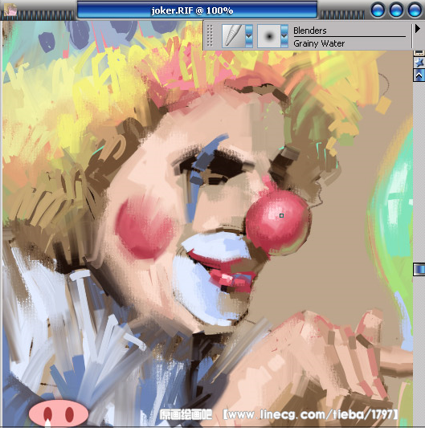Screen dimensions: 425x428
Task: Click the middle blue round window button
Action: click(x=396, y=10)
